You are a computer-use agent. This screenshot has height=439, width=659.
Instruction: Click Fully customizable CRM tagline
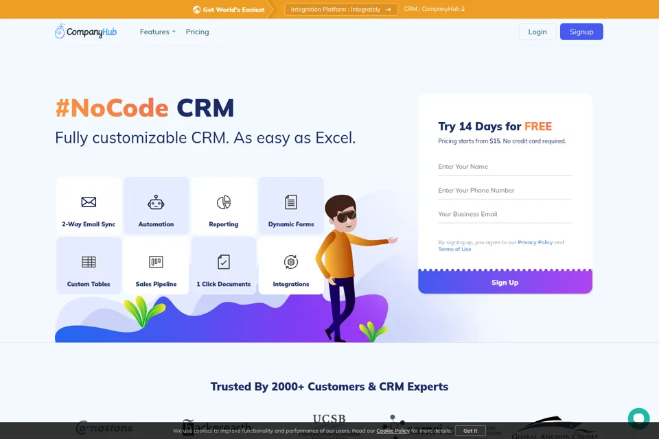tap(205, 138)
